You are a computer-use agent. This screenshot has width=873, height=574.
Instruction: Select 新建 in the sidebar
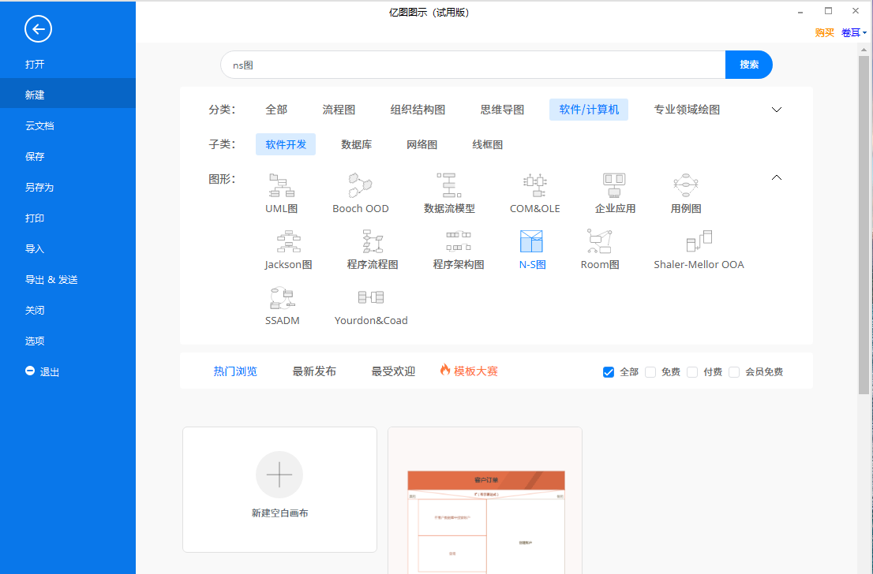pos(68,95)
